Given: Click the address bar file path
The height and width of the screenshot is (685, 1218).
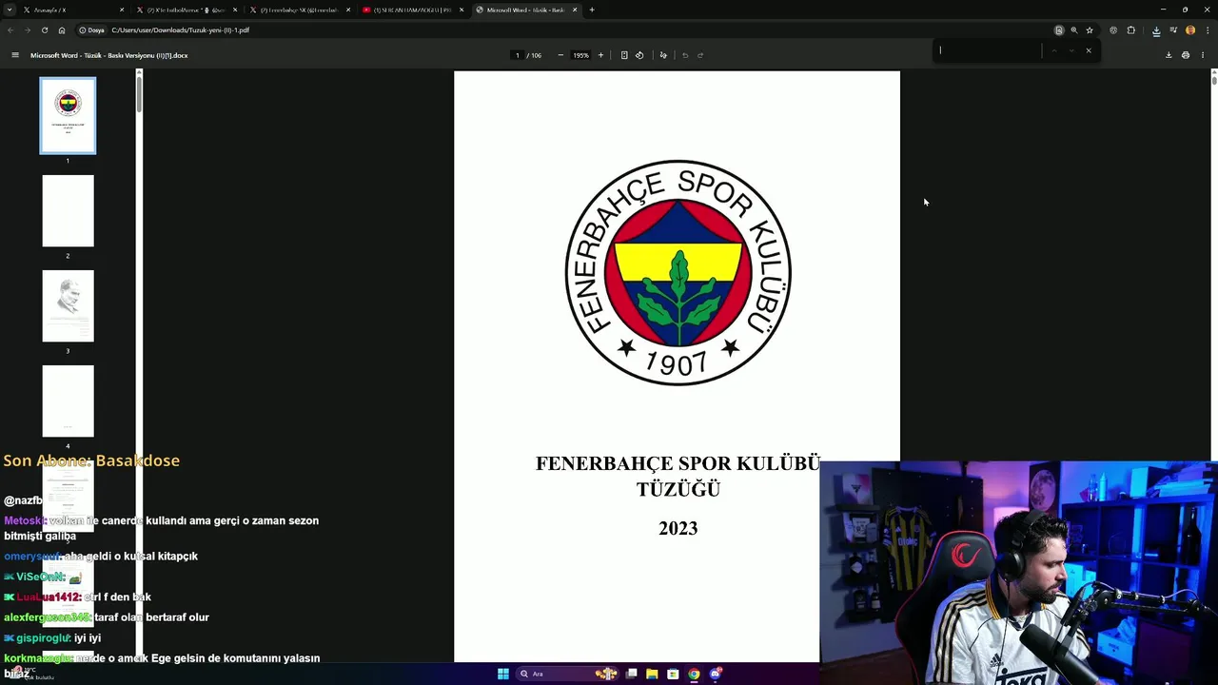Looking at the screenshot, I should click(x=181, y=30).
